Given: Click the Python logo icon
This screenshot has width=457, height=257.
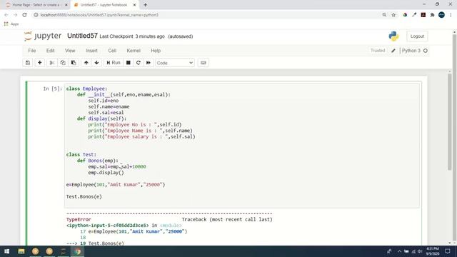Looking at the screenshot, I should pos(393,36).
